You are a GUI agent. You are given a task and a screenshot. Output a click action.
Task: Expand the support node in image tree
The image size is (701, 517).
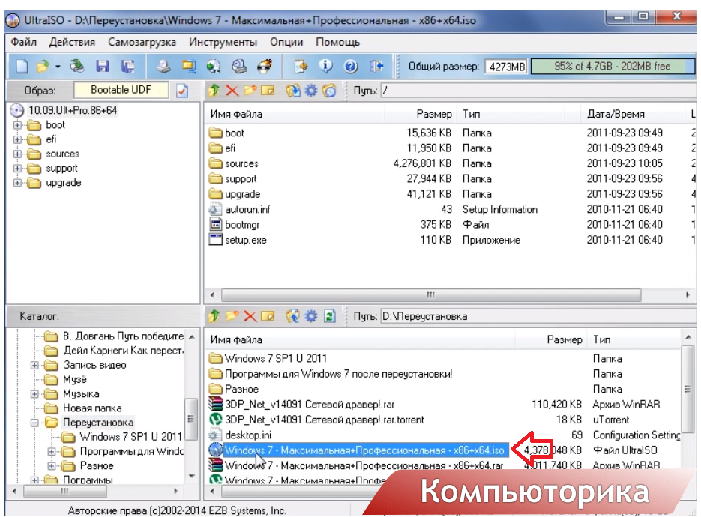click(17, 169)
